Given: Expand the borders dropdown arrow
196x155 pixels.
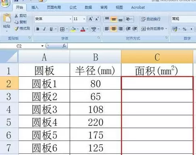Looking at the screenshot, I should 67,29.
